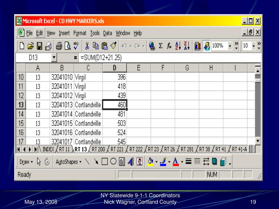Click the formula bar text

click(x=101, y=58)
